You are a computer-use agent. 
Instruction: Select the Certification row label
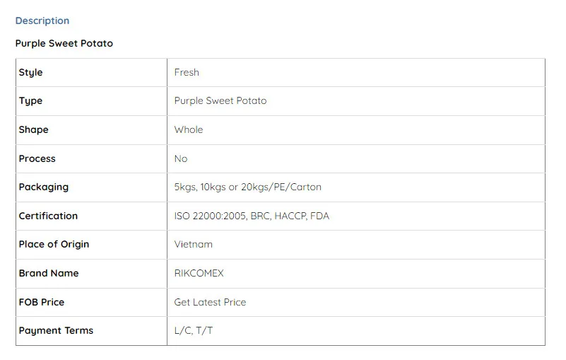point(48,216)
